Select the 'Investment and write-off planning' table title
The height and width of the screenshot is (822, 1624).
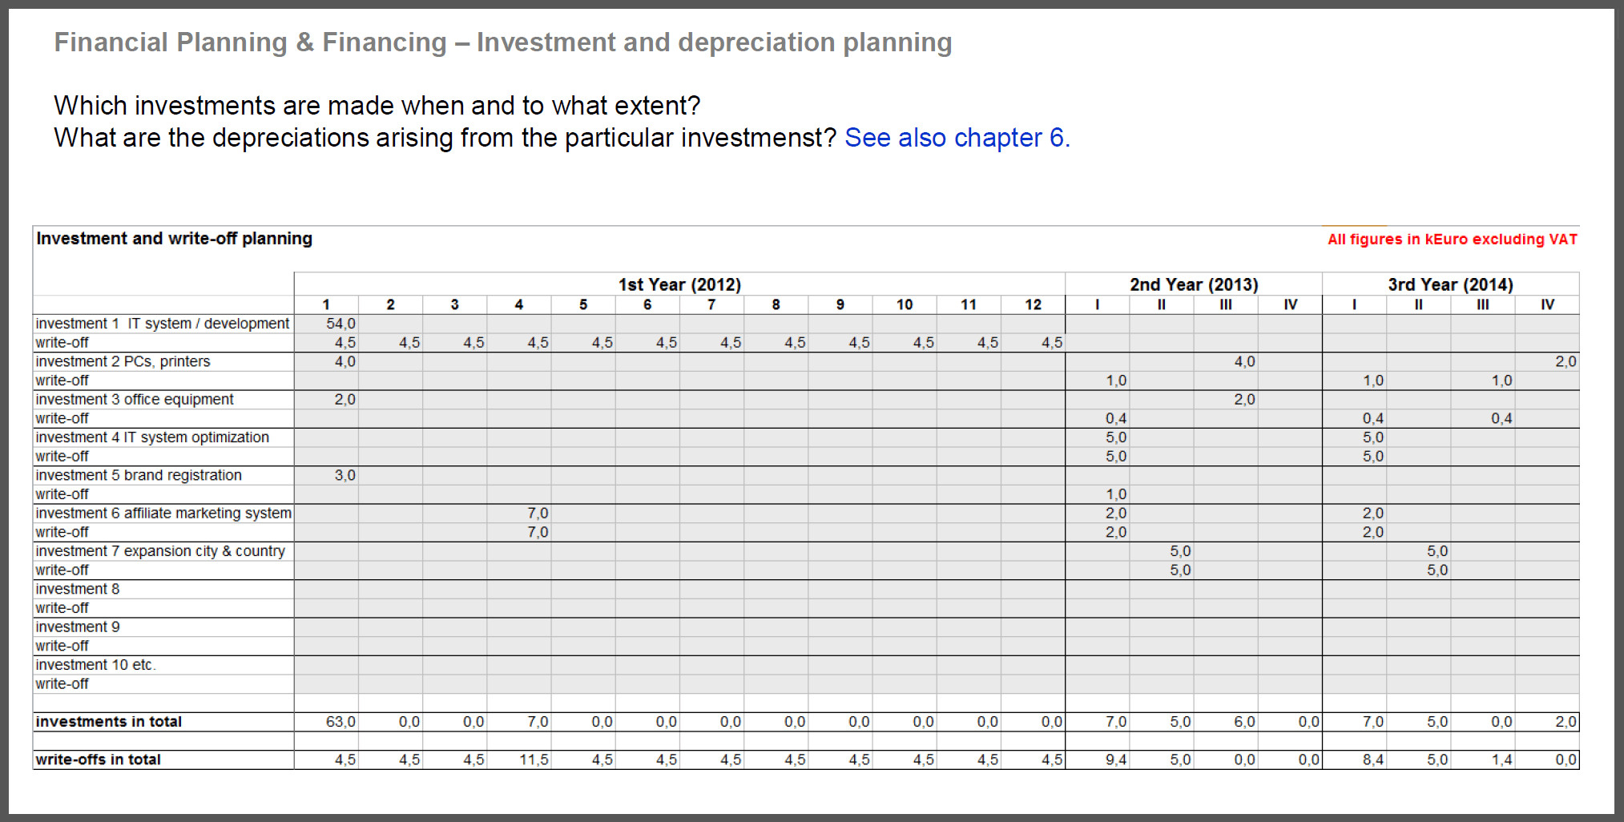click(174, 239)
